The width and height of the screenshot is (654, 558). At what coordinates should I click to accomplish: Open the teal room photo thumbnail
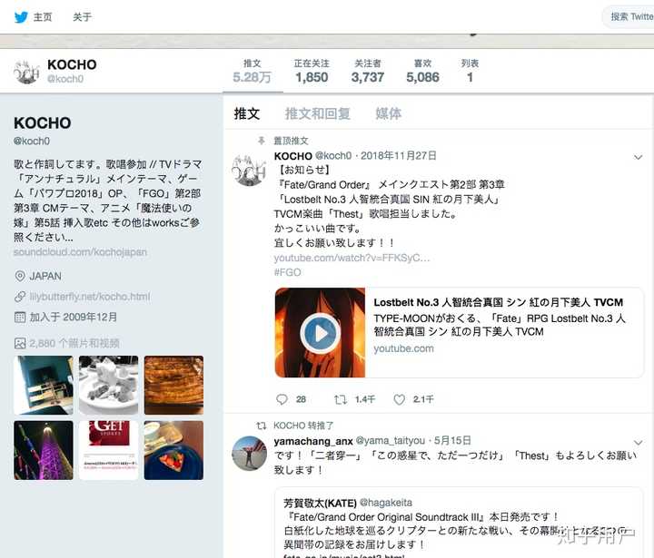[44, 385]
